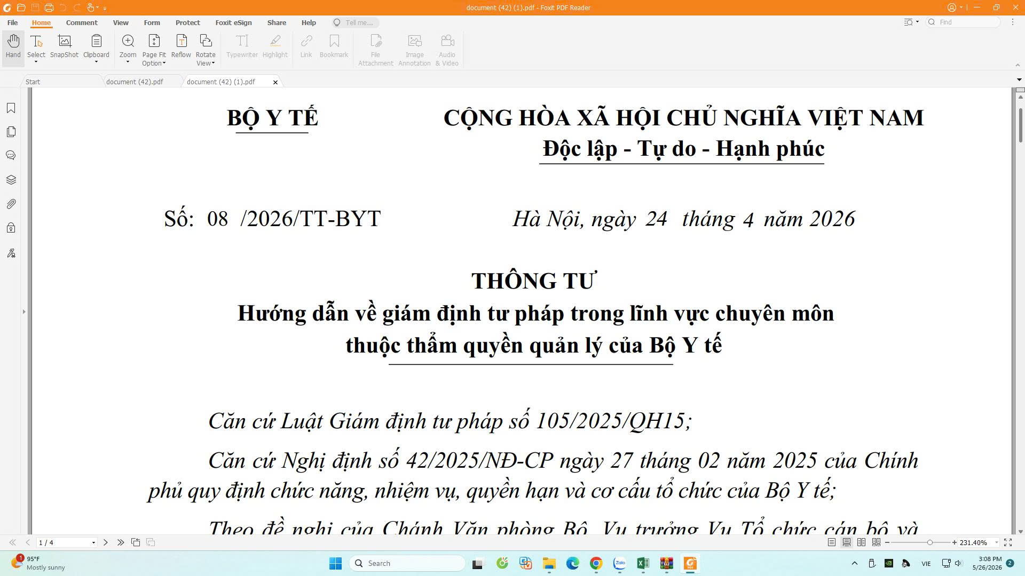Turn on Reflow view
This screenshot has height=576, width=1025.
coord(181,46)
